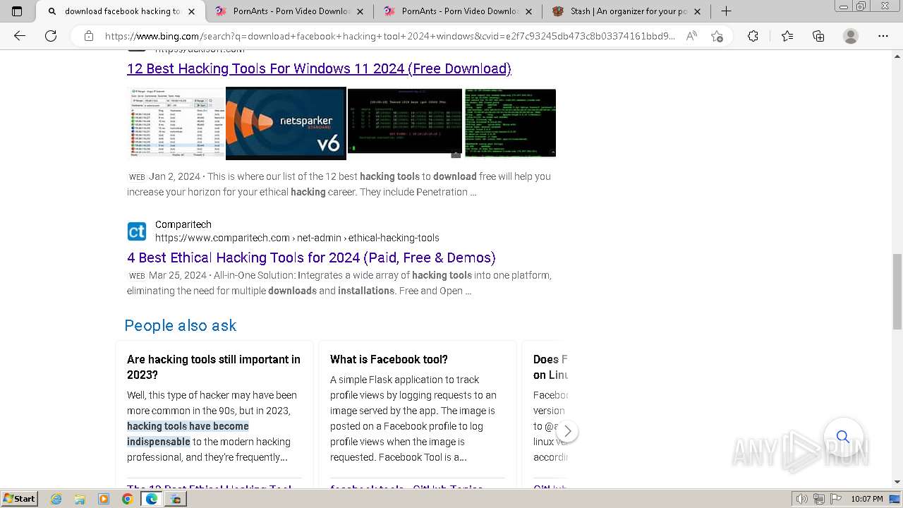The width and height of the screenshot is (903, 508).
Task: Click the page scrollbar thumb
Action: point(897,290)
